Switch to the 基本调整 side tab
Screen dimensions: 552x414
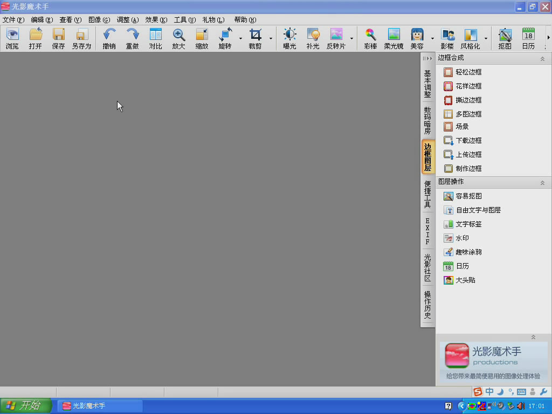pos(427,84)
